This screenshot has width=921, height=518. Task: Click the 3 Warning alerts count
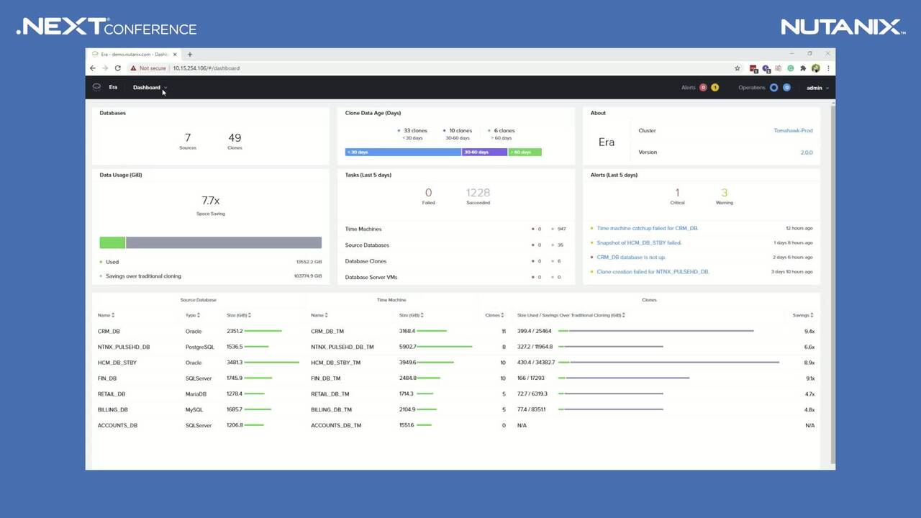(725, 193)
